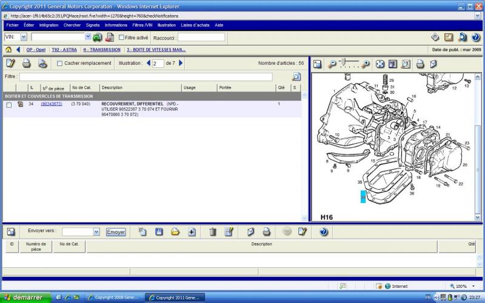Click into the Raccourci input field
Image resolution: width=485 pixels, height=303 pixels.
[201, 37]
